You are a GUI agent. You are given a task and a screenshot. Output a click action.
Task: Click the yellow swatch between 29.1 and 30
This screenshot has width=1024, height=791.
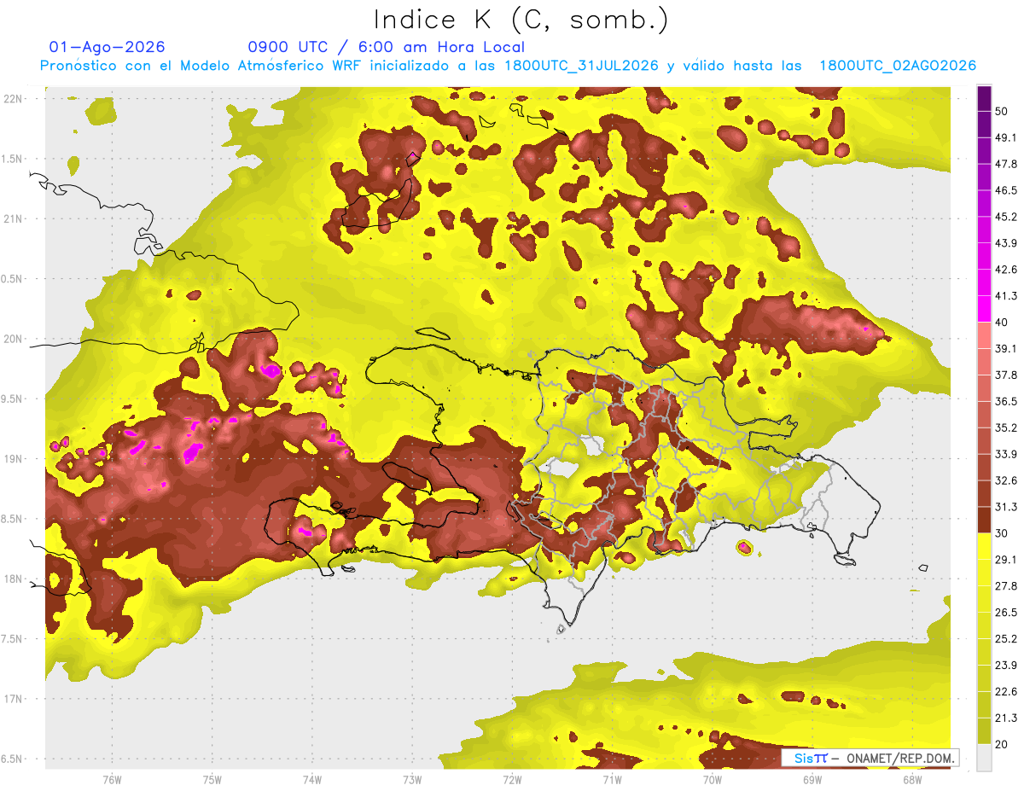984,546
